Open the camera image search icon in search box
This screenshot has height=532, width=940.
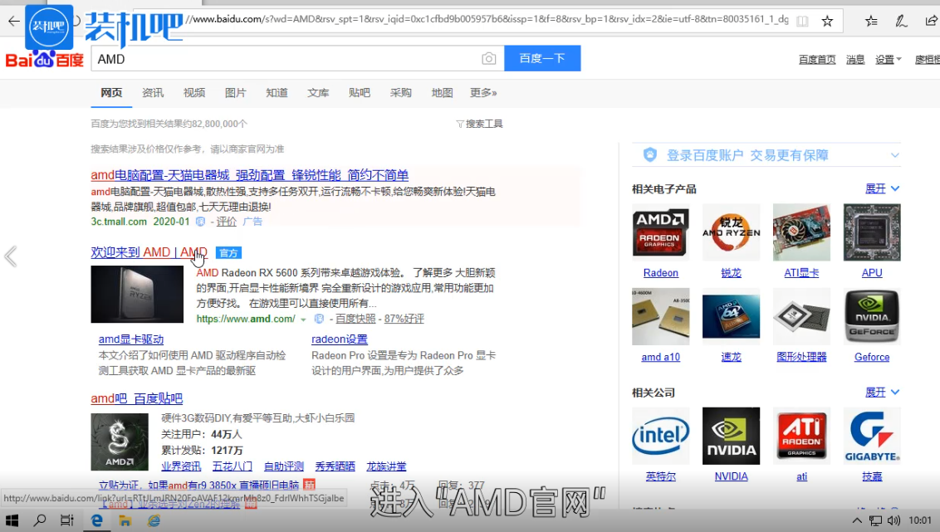click(488, 59)
